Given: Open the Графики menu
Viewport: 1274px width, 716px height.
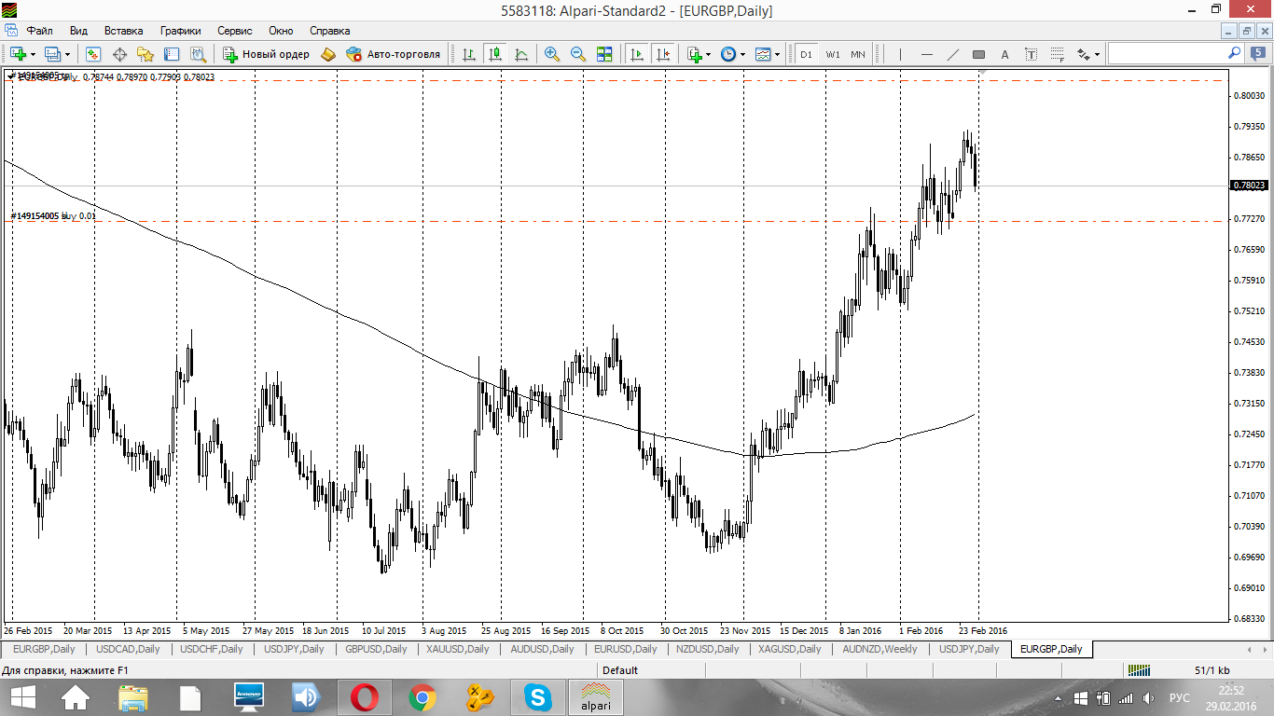Looking at the screenshot, I should [x=180, y=31].
